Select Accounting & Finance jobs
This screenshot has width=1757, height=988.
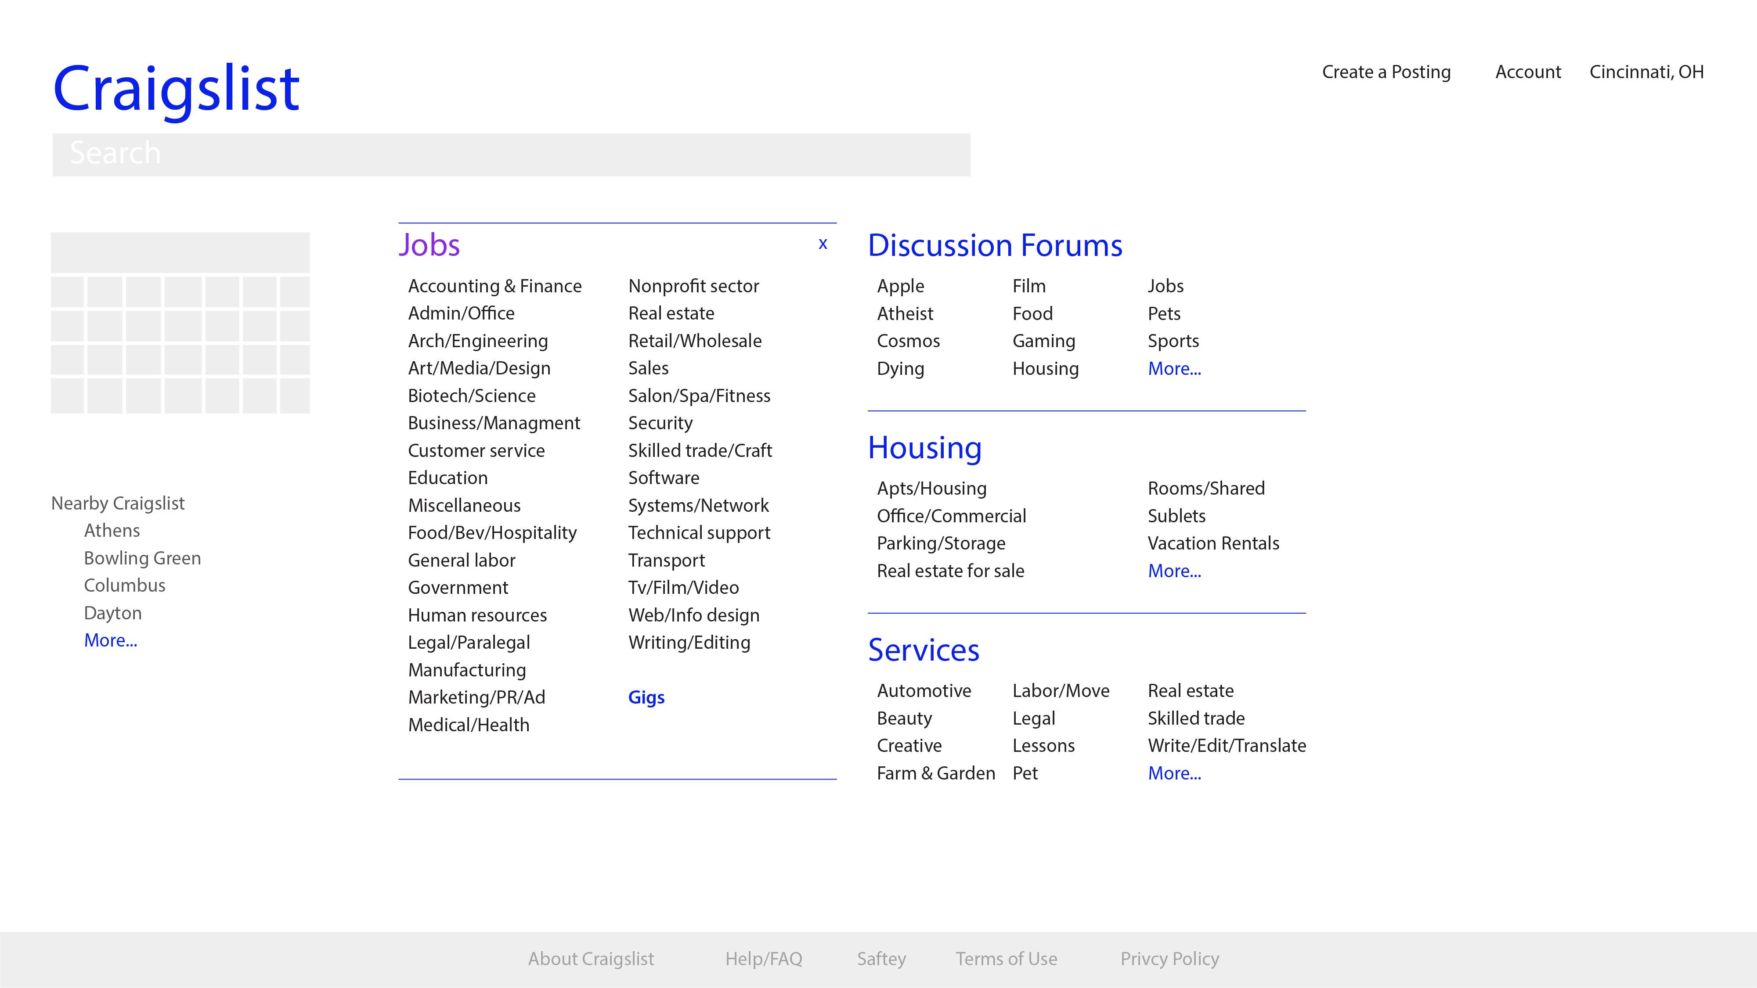pyautogui.click(x=495, y=286)
